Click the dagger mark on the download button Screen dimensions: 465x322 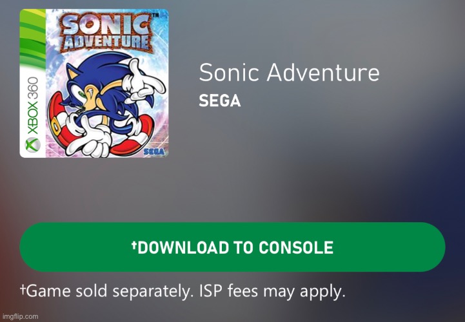[134, 245]
